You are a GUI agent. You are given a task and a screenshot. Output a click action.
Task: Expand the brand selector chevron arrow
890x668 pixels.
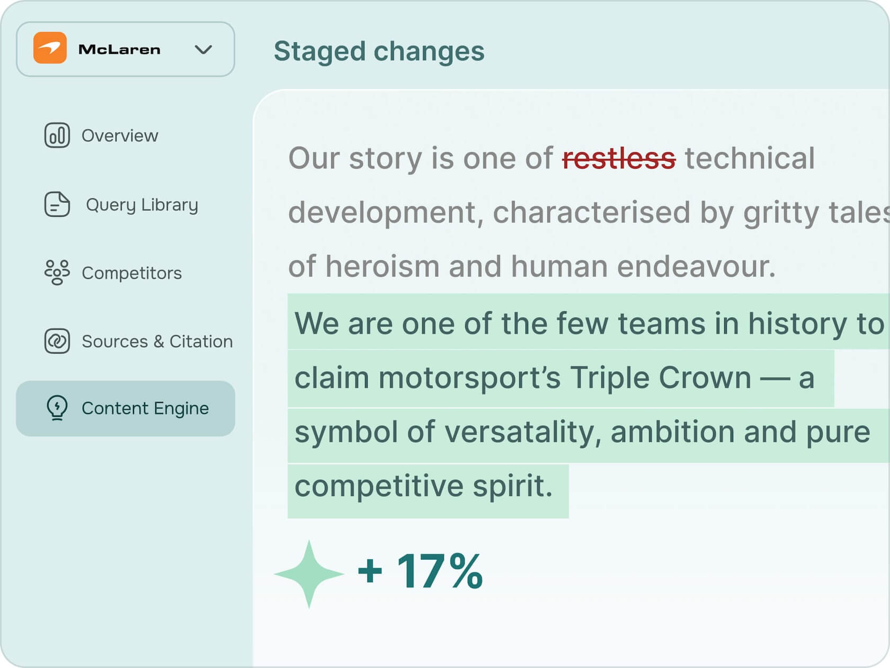[203, 50]
